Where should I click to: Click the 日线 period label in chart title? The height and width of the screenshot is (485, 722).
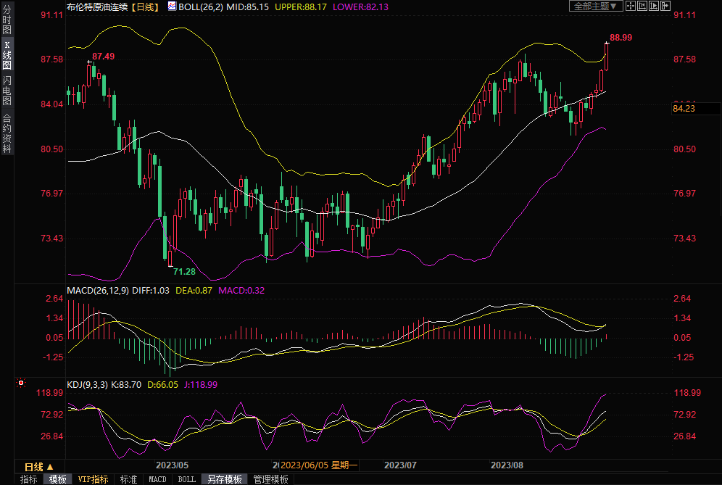(144, 6)
